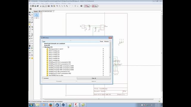Open the View menu
The width and height of the screenshot is (191, 107).
point(42,3)
